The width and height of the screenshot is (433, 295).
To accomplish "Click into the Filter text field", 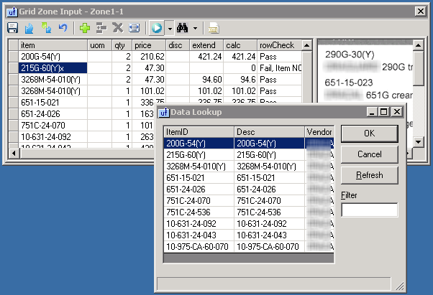I will coord(369,210).
